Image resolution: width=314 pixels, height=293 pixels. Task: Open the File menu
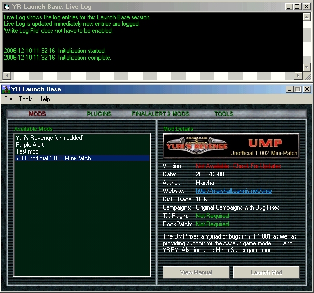point(8,99)
